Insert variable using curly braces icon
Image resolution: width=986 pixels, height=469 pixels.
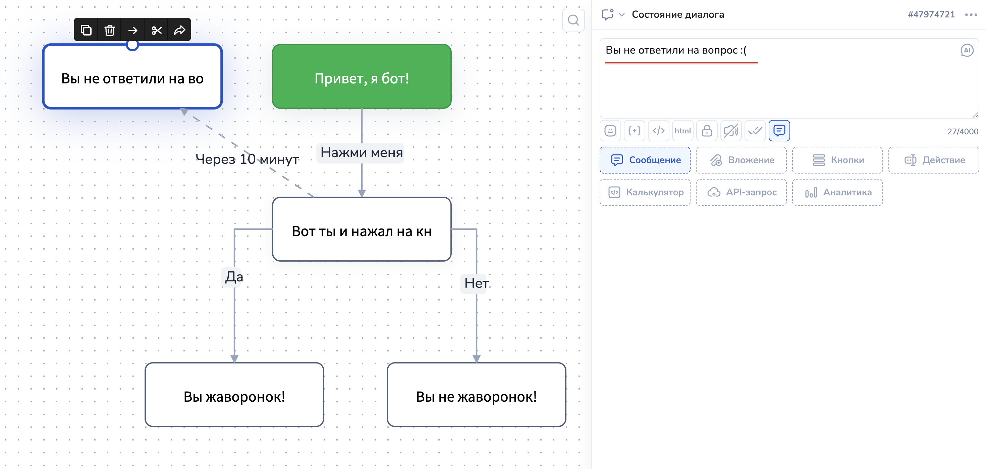(x=634, y=131)
